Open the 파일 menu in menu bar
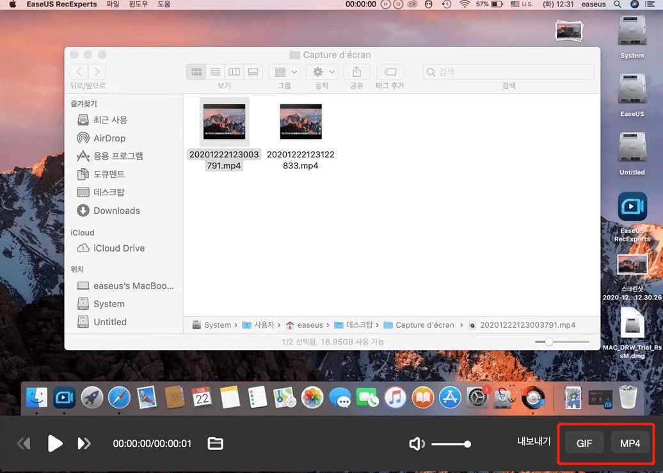The image size is (663, 473). [x=113, y=4]
